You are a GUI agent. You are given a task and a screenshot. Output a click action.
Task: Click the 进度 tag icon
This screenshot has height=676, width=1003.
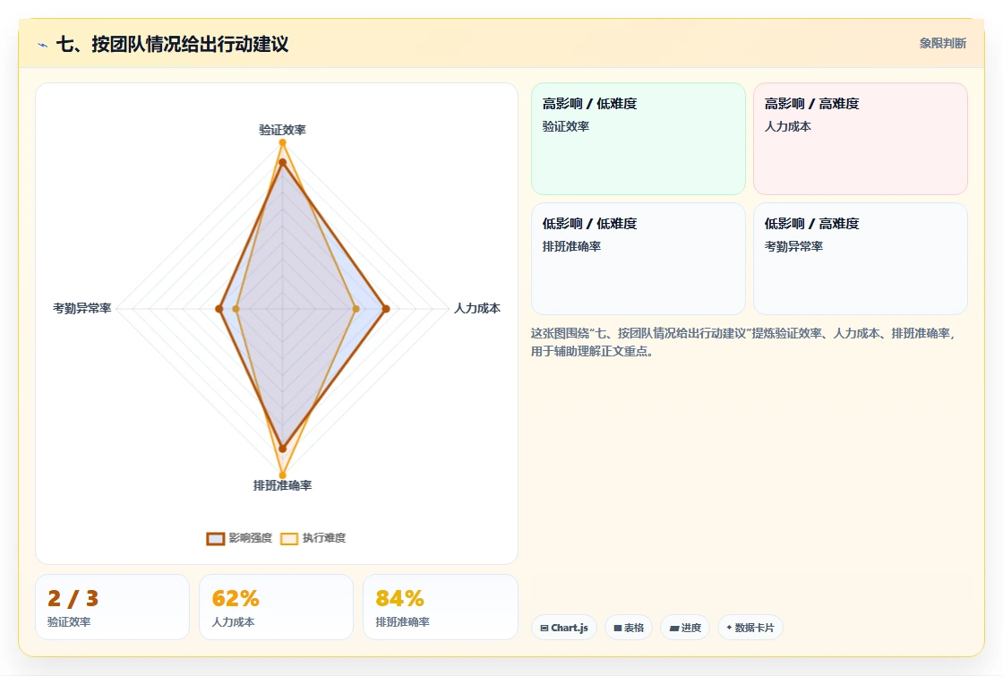674,628
